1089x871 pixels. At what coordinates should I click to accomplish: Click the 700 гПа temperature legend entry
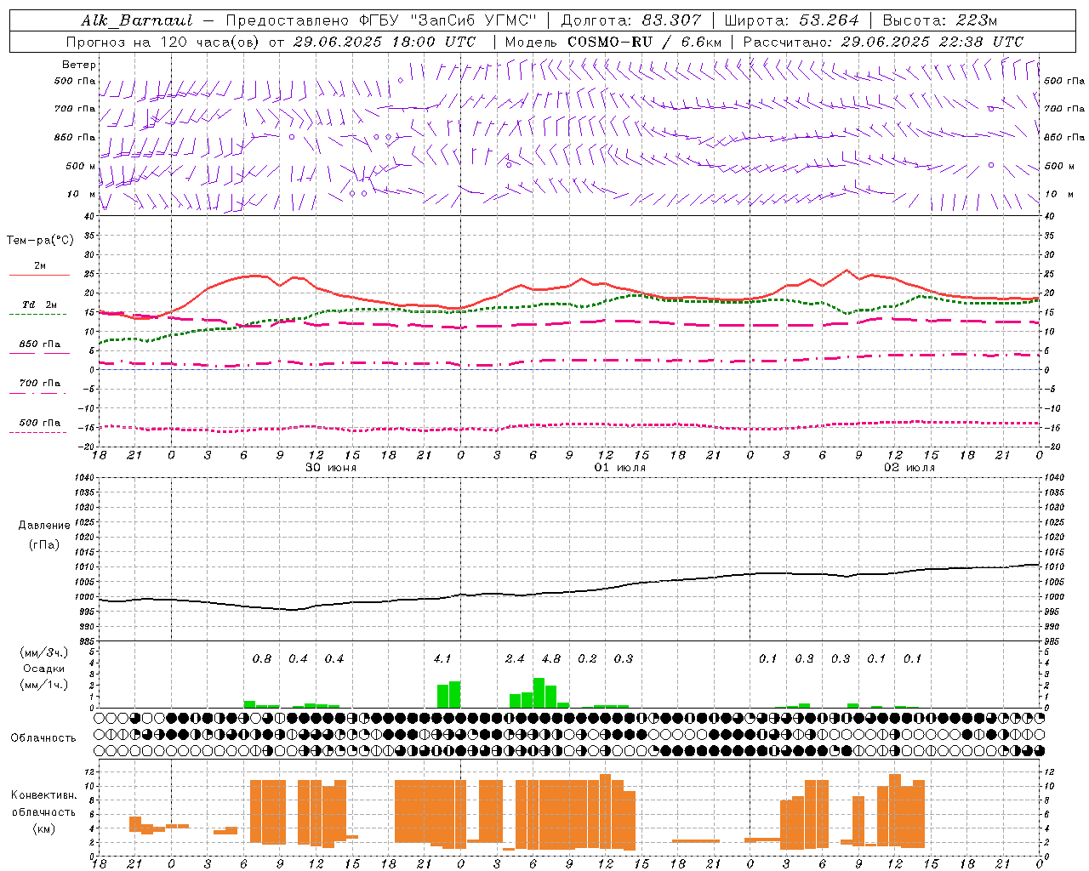(x=39, y=384)
